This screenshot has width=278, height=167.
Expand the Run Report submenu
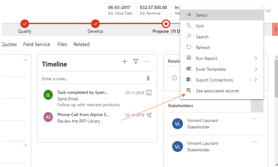click(256, 58)
